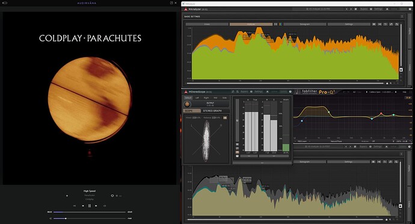Pause playback in Audirvana player
Screen dimensions: 415x224
click(x=90, y=205)
